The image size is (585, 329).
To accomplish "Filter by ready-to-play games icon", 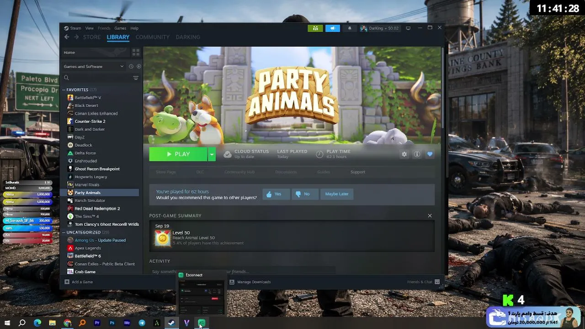I will pos(139,66).
